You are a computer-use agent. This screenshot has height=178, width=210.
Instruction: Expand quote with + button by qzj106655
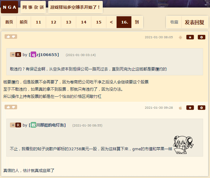coord(13,55)
